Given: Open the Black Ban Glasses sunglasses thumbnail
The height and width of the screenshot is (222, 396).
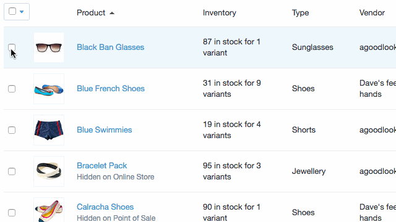Looking at the screenshot, I should (49, 47).
